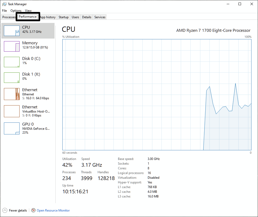Open the View menu

point(28,10)
